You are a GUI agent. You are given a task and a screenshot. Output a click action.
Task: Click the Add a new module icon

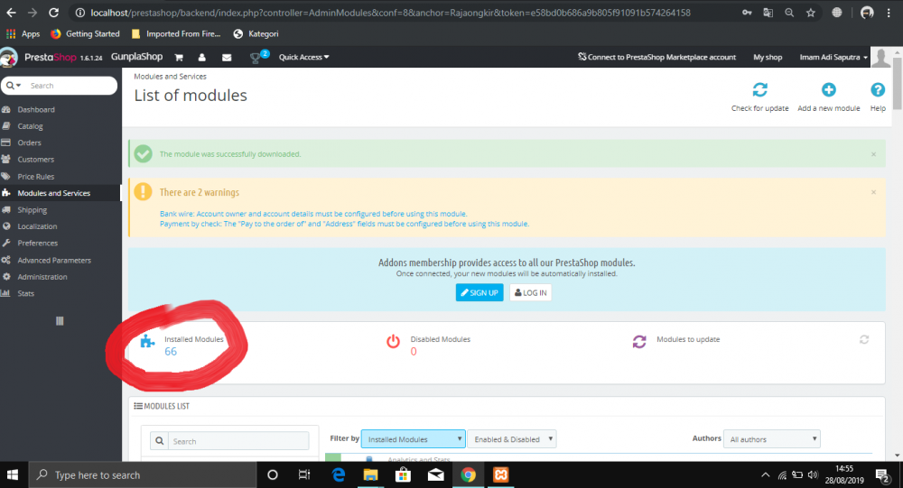[829, 90]
